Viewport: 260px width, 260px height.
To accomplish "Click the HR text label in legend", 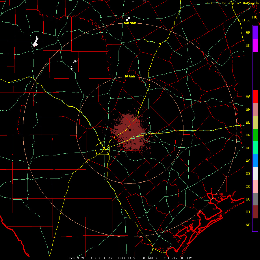I will point(248,135).
